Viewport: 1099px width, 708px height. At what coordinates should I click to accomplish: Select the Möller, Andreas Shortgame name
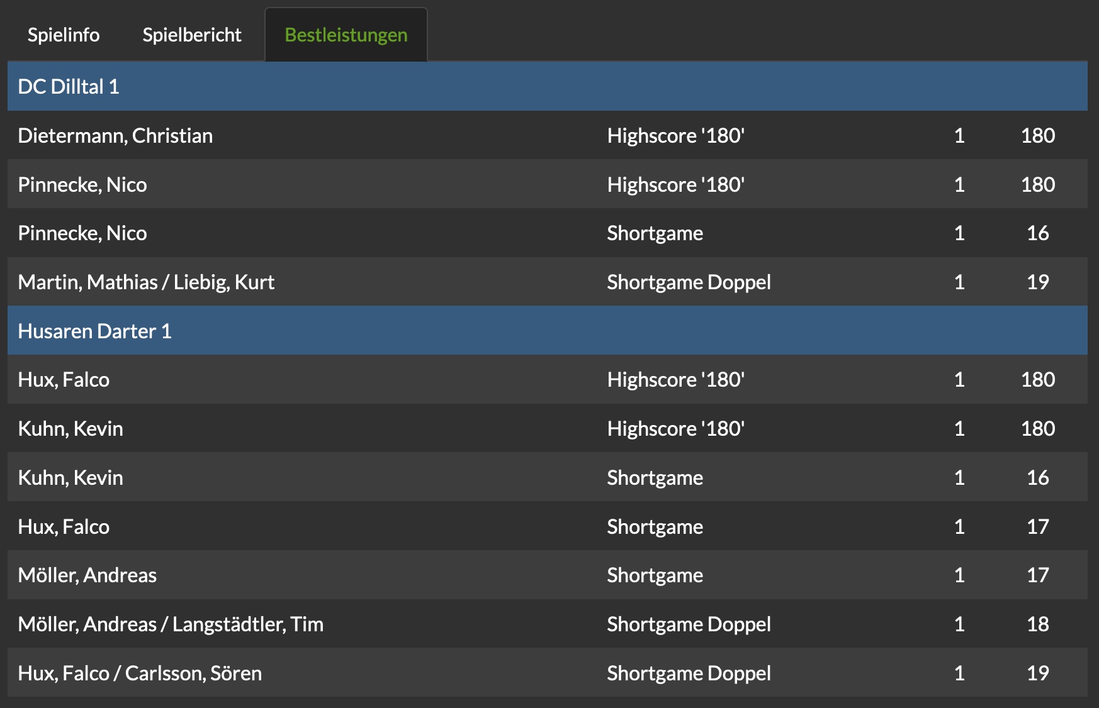coord(87,575)
